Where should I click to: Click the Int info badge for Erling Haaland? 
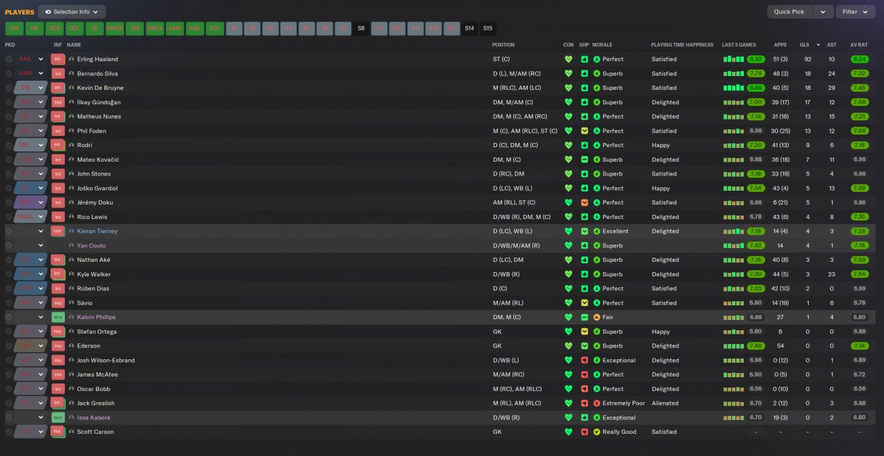(58, 59)
